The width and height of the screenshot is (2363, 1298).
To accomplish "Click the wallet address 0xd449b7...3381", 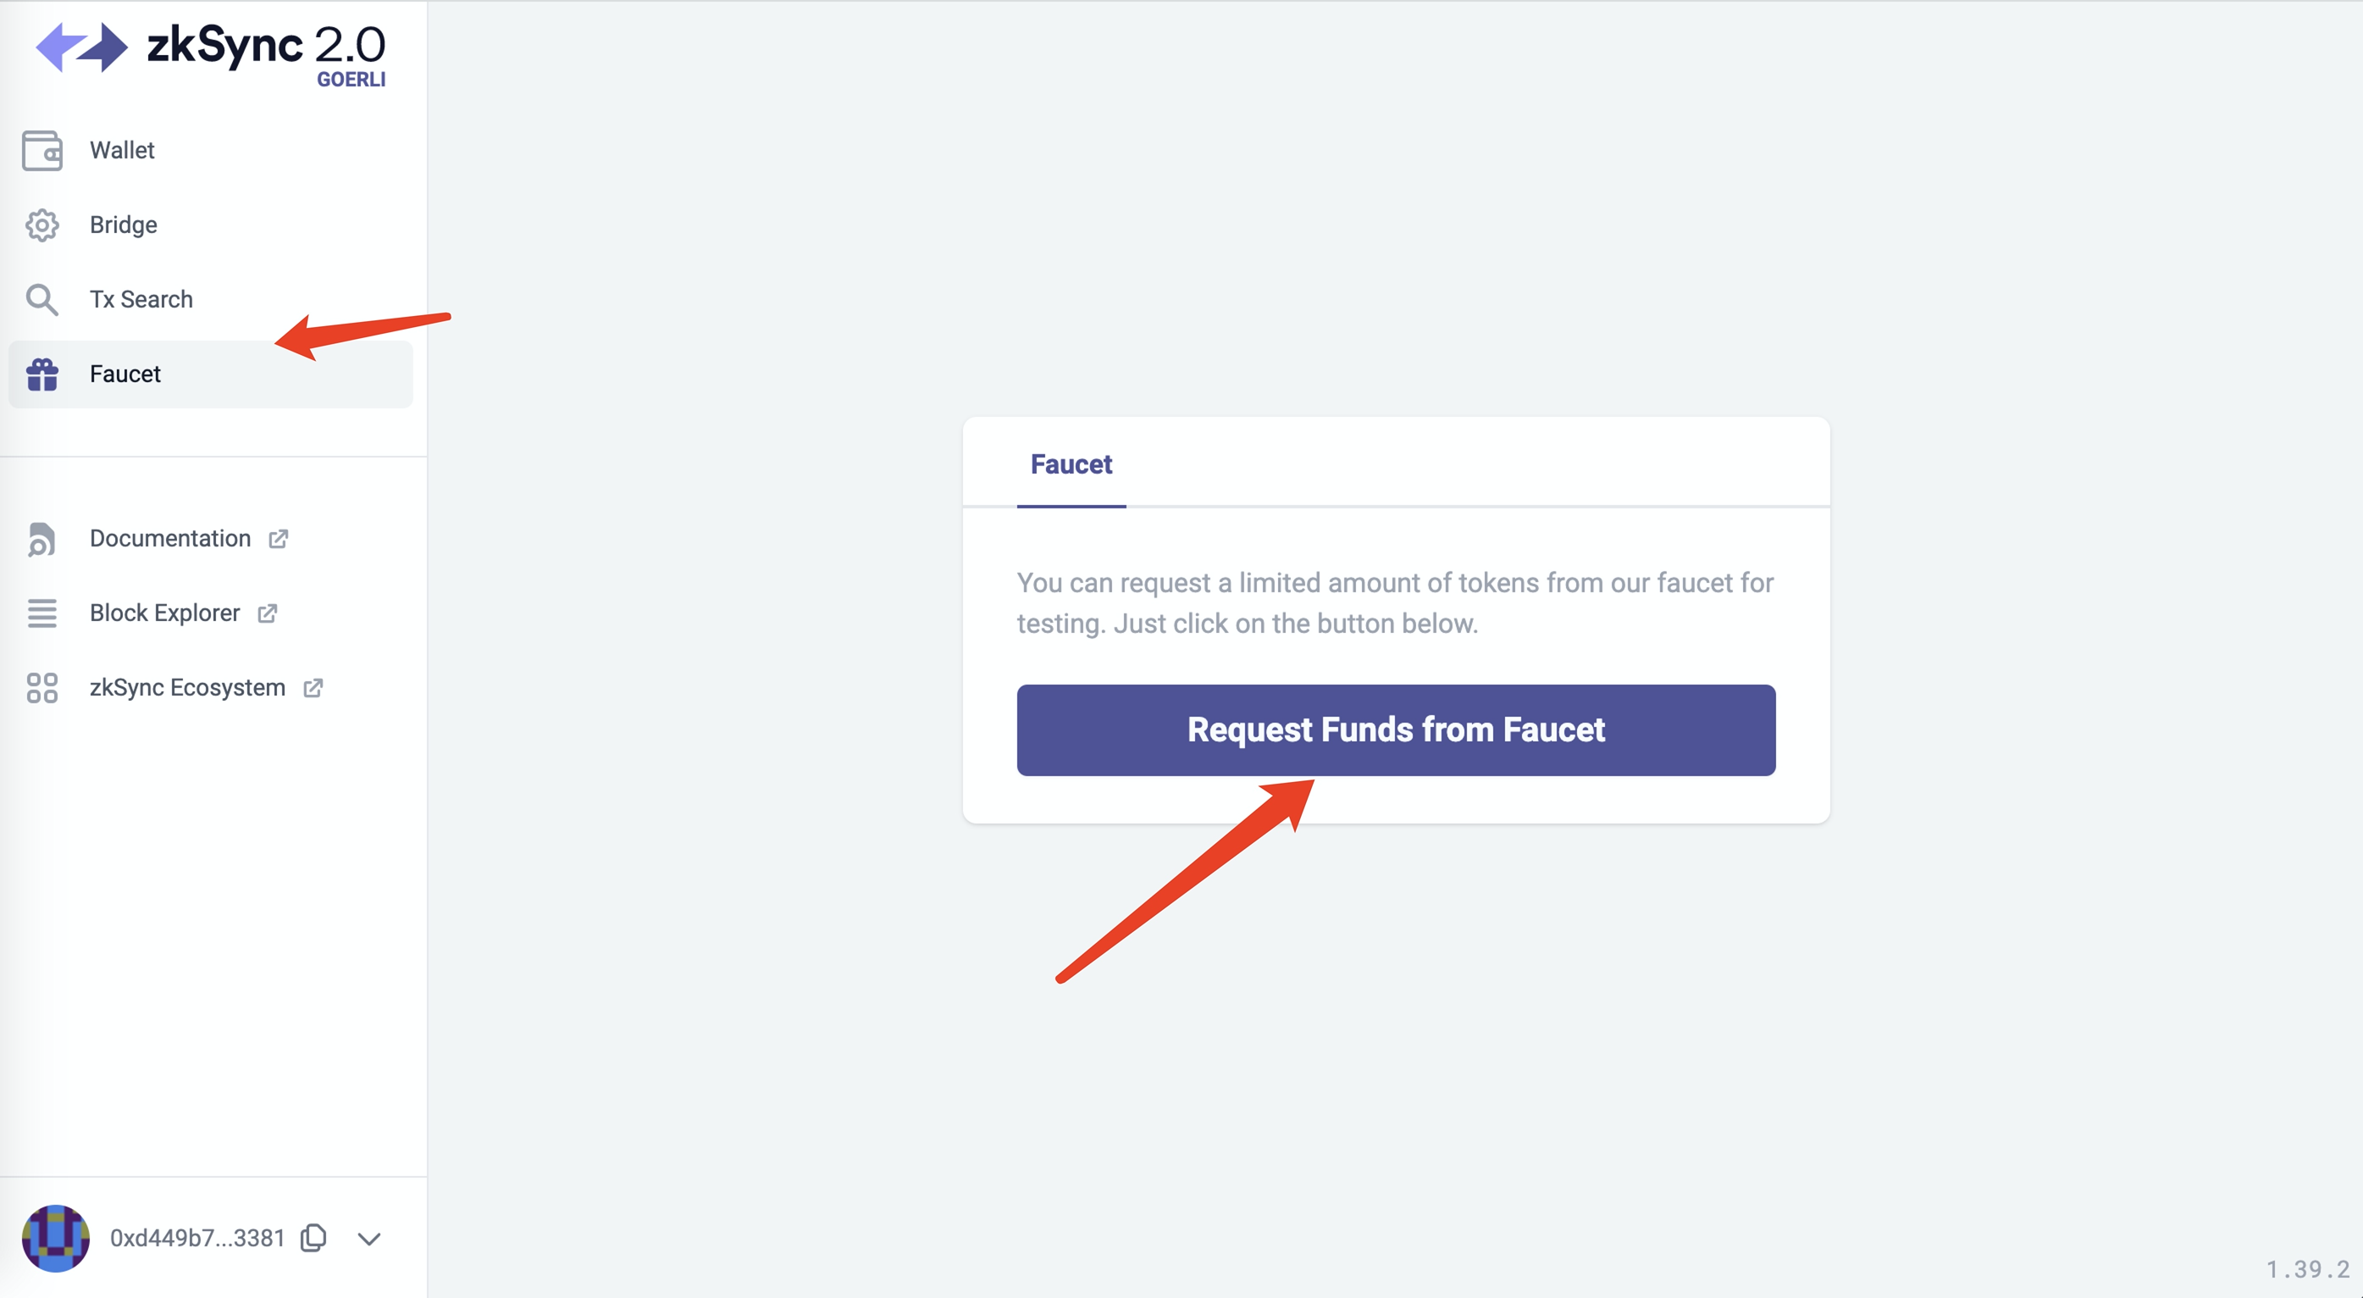I will point(196,1239).
